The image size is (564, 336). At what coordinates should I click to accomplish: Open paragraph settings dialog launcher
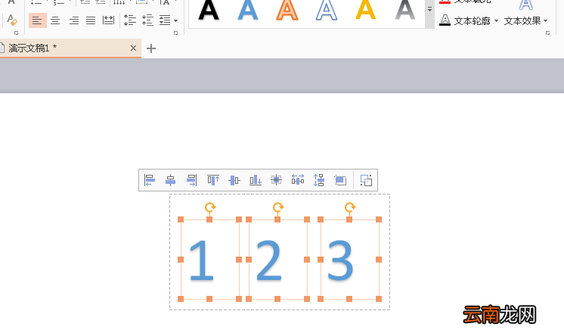(x=175, y=33)
